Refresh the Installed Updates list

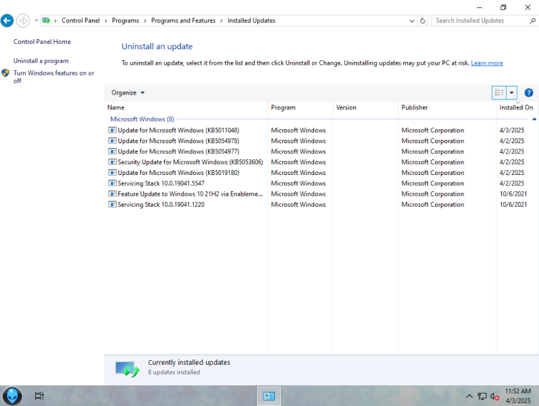(422, 21)
